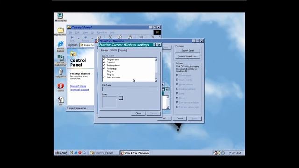The image size is (299, 168).
Task: Click the Start button
Action: pyautogui.click(x=61, y=153)
